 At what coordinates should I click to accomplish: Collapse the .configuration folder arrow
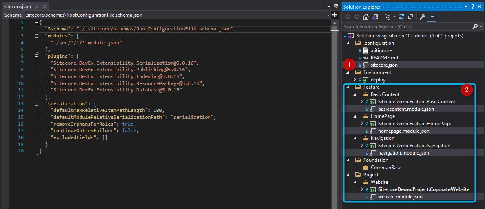348,43
